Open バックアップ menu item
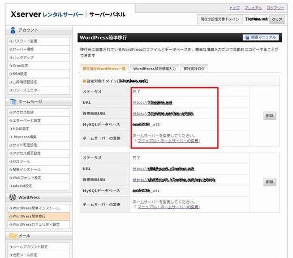Viewport: 293px width, 258px height. pyautogui.click(x=39, y=58)
